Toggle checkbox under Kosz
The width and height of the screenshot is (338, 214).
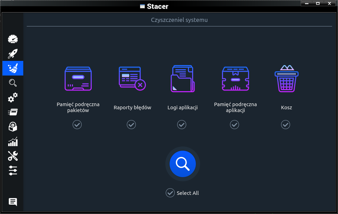pyautogui.click(x=286, y=125)
